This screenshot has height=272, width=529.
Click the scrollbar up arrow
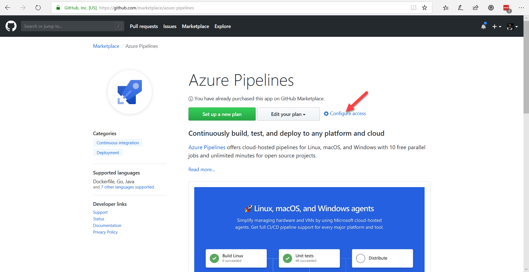(526, 18)
